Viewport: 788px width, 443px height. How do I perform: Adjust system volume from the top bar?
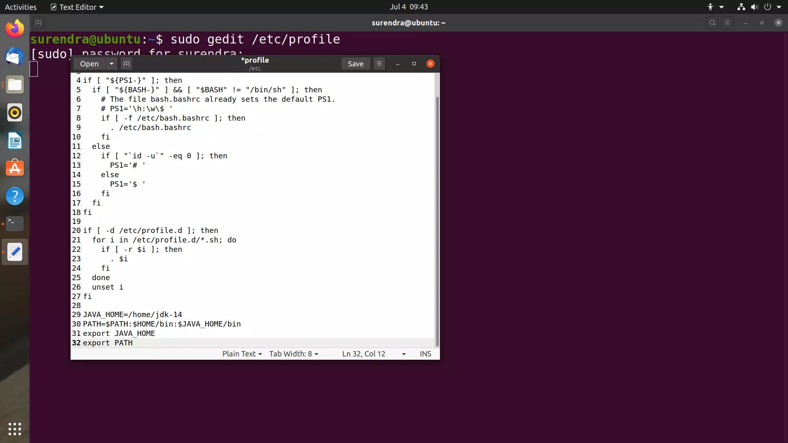[755, 7]
